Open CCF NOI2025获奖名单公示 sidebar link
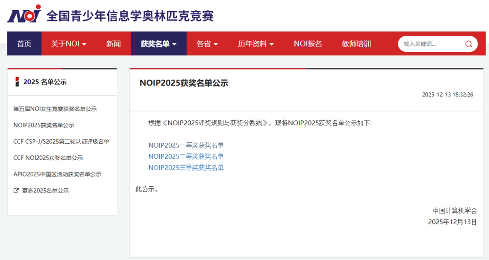489x260 pixels. click(48, 158)
